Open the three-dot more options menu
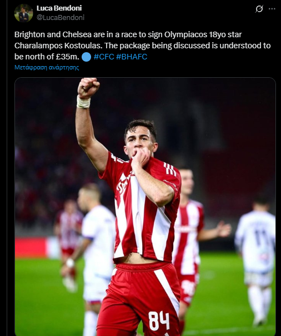 pos(272,9)
